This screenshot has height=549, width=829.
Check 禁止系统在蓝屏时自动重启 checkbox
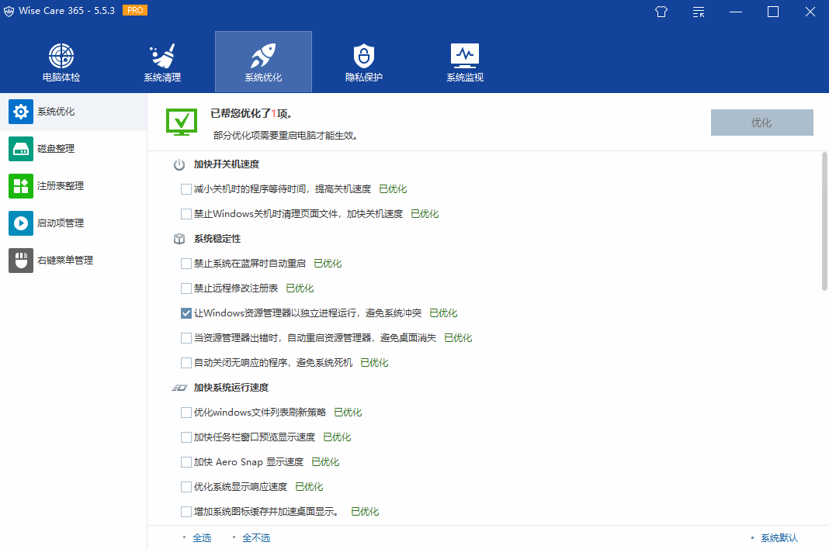pyautogui.click(x=186, y=264)
